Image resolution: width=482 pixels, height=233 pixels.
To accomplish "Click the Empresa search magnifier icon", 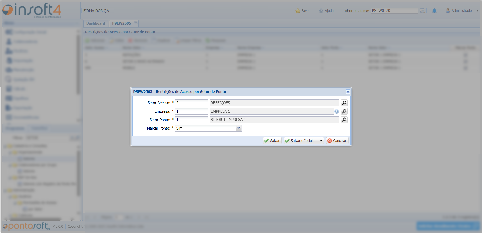I will click(344, 111).
